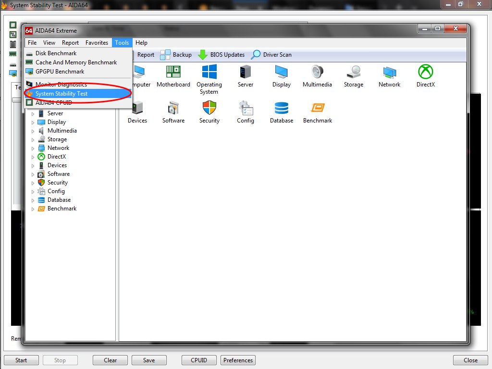492x369 pixels.
Task: Expand the Security tree node
Action: click(x=33, y=183)
